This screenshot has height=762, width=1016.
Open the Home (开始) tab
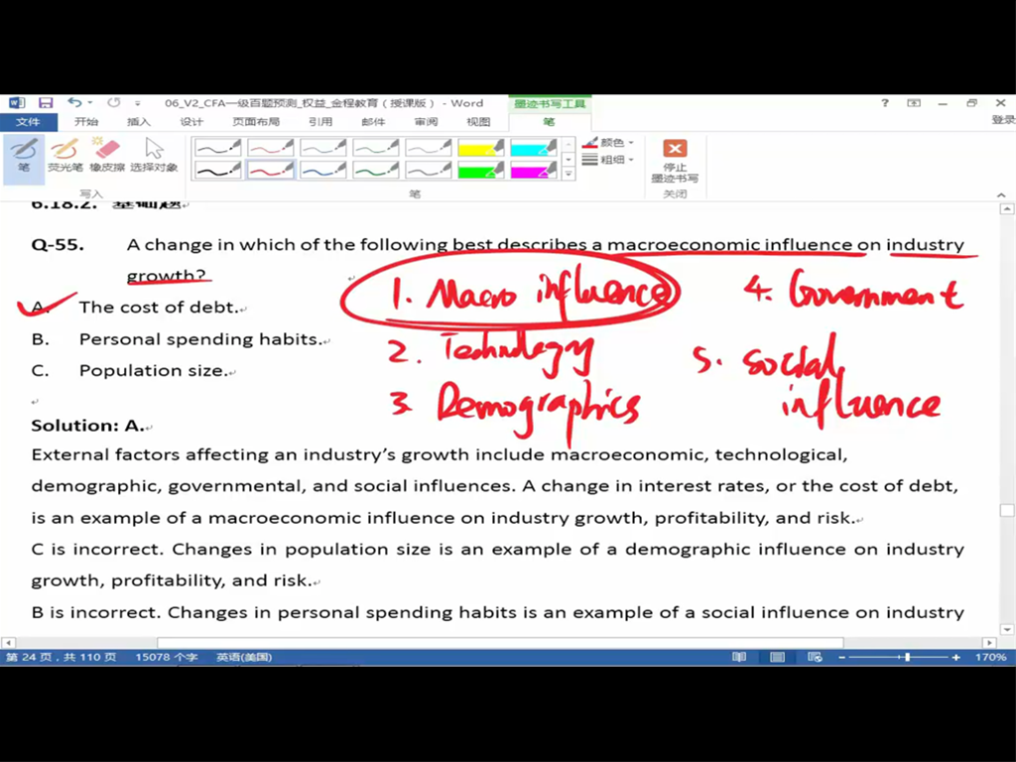click(86, 122)
